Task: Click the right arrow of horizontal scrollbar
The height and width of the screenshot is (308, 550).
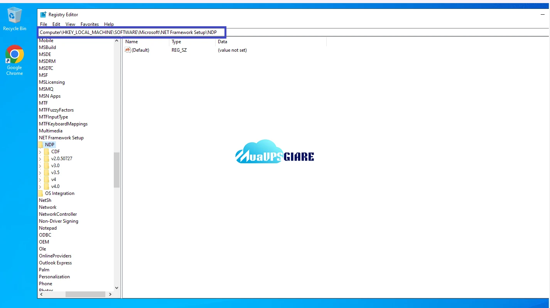Action: point(110,294)
